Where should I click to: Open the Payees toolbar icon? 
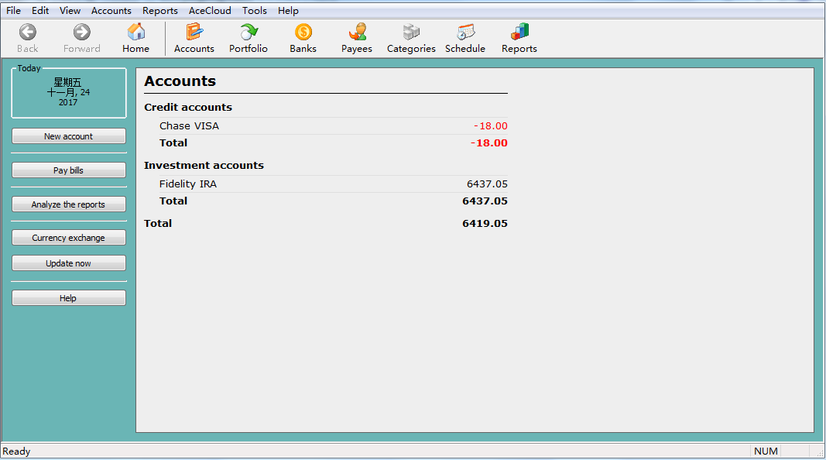point(357,33)
